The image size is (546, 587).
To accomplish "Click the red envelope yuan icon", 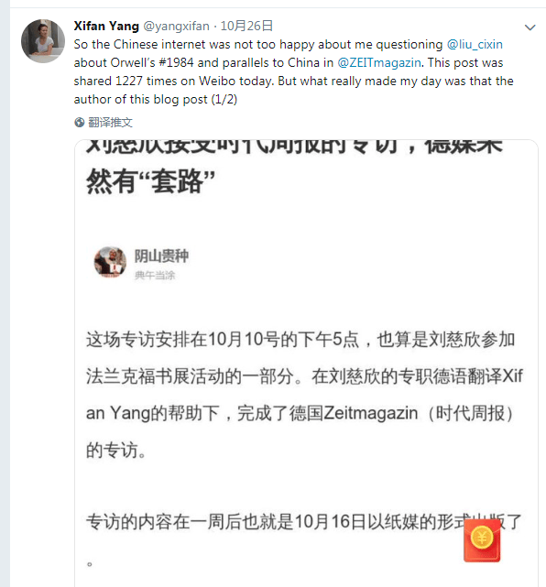I will [x=482, y=540].
